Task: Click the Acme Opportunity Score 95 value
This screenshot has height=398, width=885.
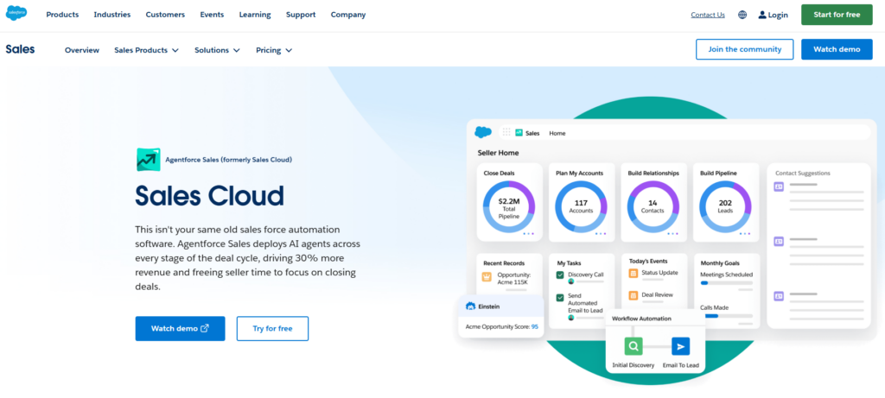Action: pyautogui.click(x=534, y=327)
